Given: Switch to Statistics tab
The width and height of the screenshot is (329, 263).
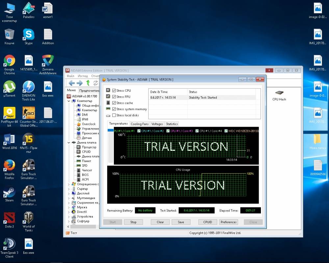Looking at the screenshot, I should click(172, 124).
